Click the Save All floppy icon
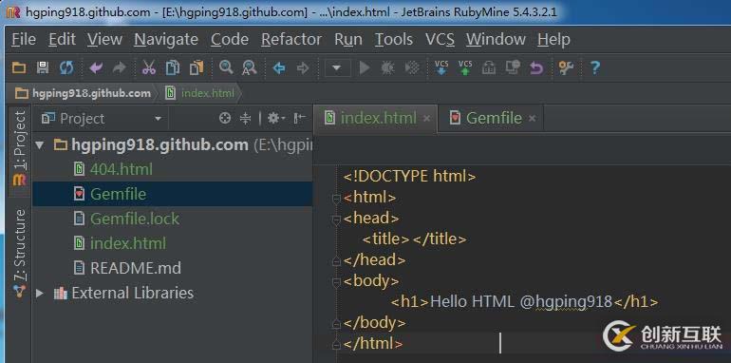The width and height of the screenshot is (731, 363). 43,68
